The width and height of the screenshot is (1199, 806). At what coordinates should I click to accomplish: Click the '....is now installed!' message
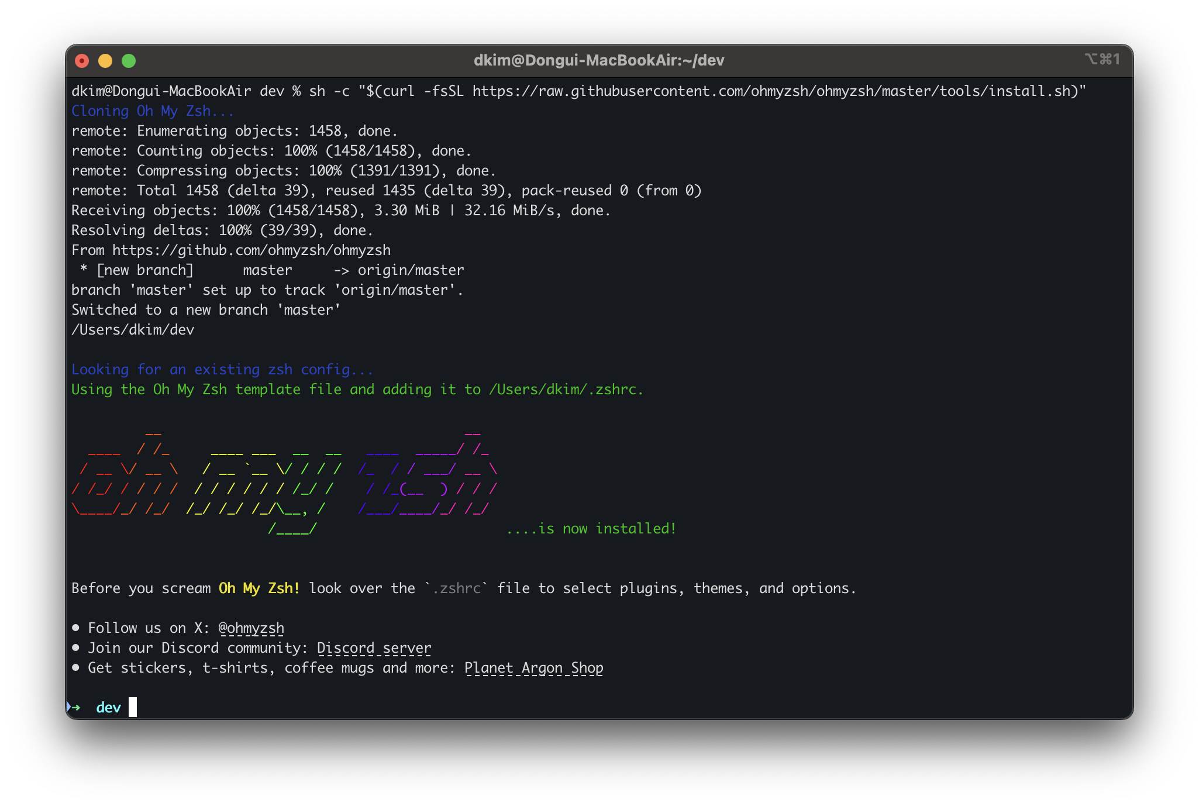pos(591,529)
